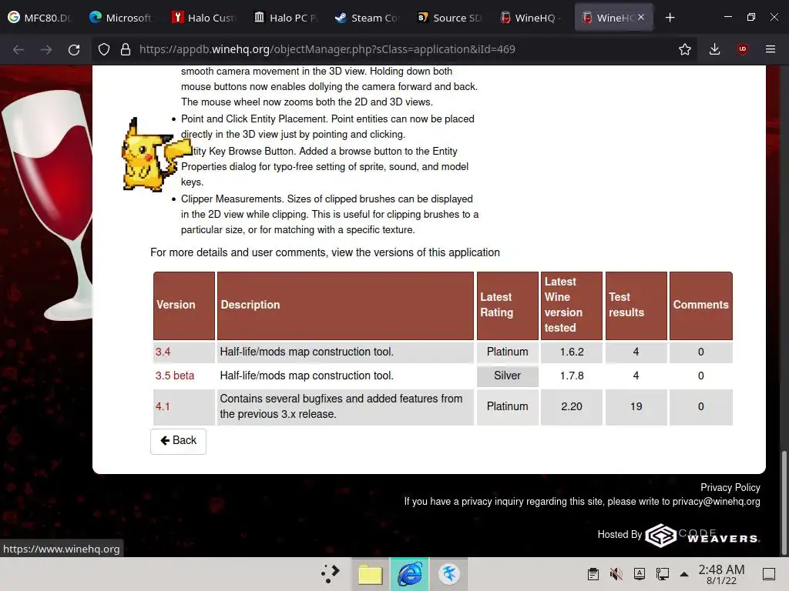Open version 3.5 beta link
Image resolution: width=789 pixels, height=591 pixels.
pyautogui.click(x=175, y=376)
